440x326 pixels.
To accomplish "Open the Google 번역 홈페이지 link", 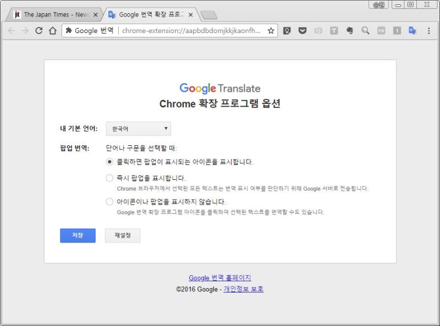I will [219, 278].
